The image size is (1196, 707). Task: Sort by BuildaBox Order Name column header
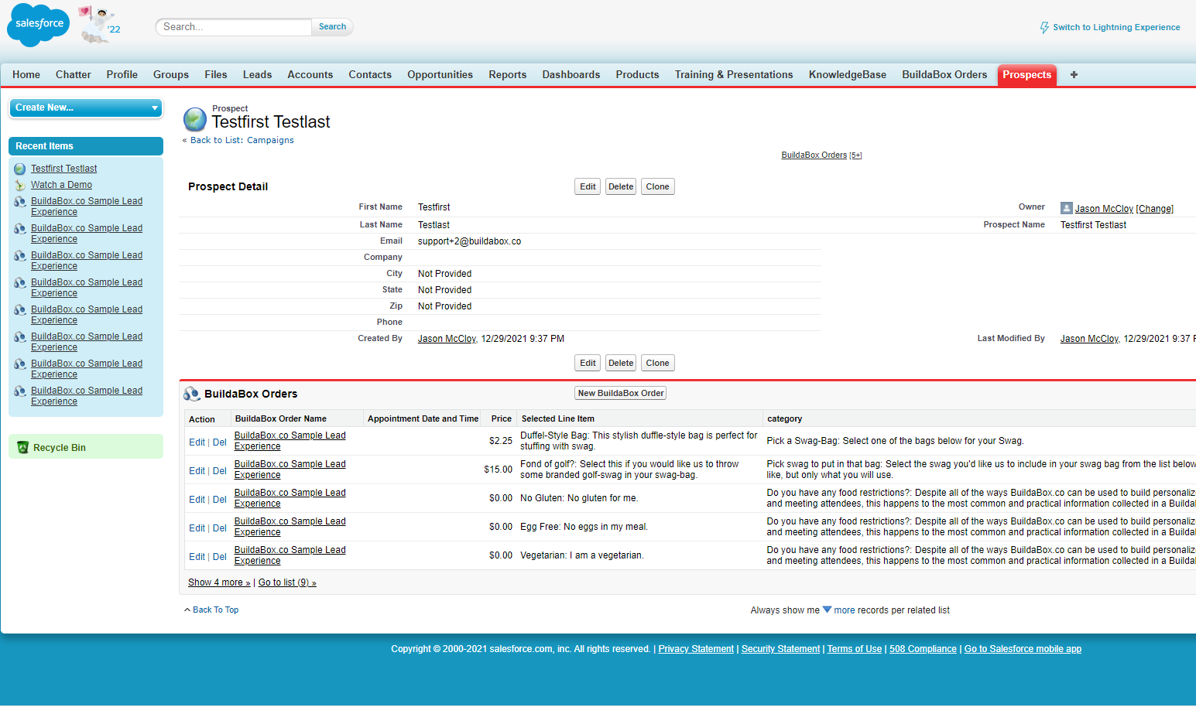coord(280,418)
